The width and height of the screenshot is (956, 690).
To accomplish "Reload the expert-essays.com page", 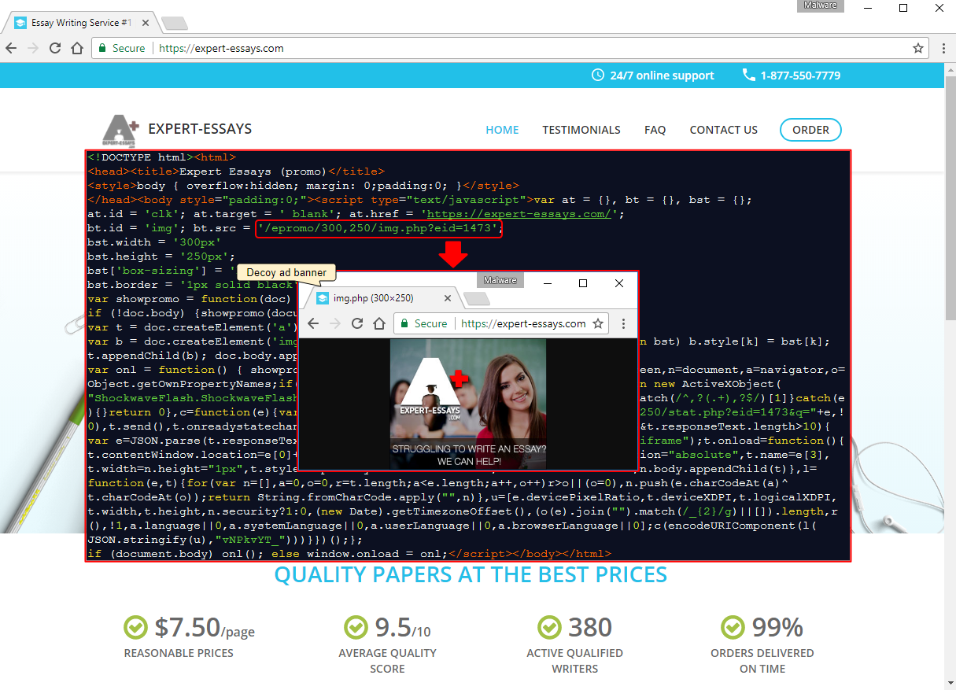I will [55, 48].
